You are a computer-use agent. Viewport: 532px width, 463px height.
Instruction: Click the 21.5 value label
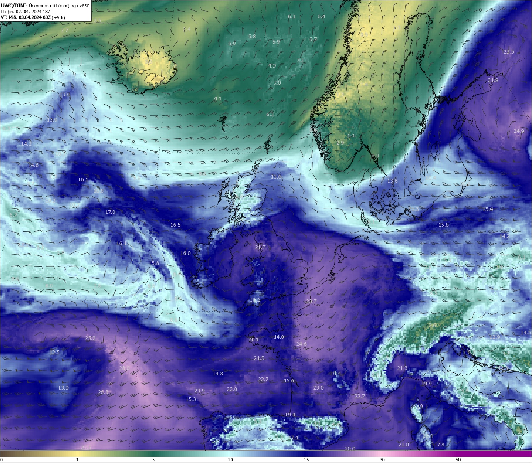259,358
